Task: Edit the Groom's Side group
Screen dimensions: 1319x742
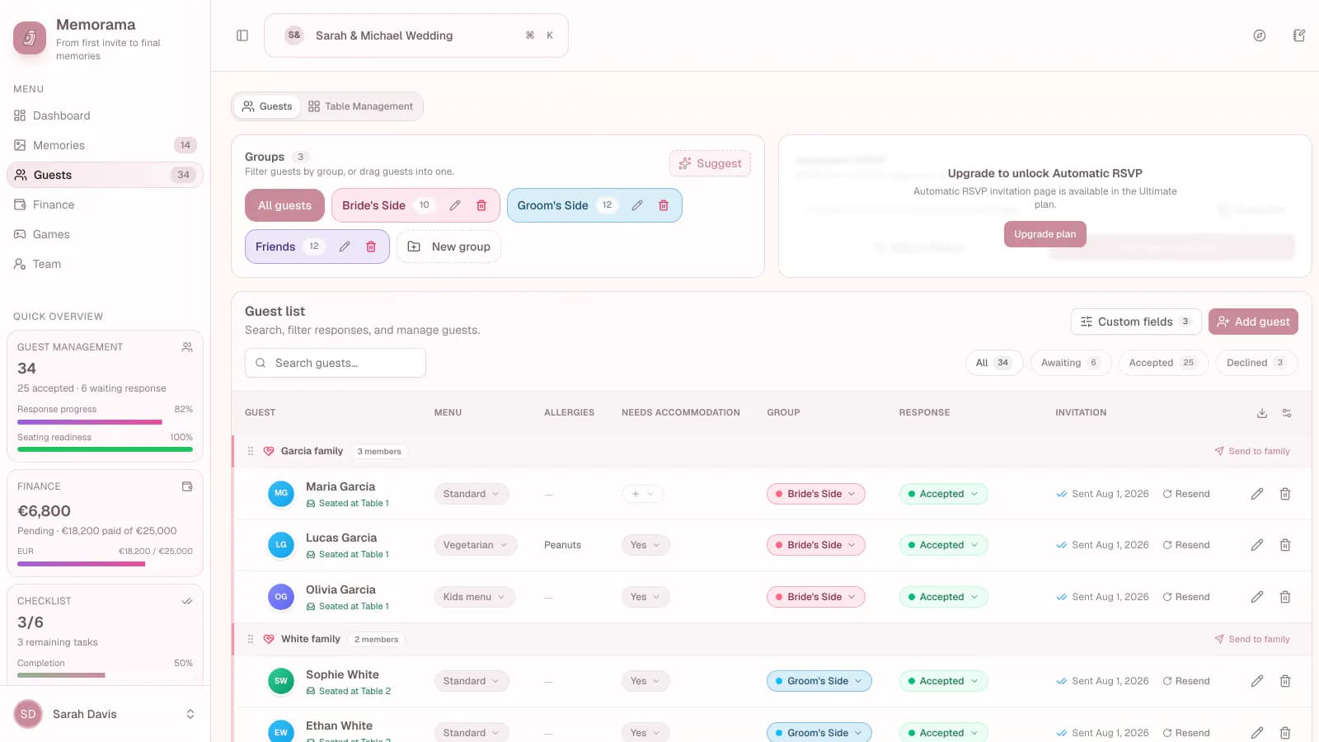Action: [637, 205]
